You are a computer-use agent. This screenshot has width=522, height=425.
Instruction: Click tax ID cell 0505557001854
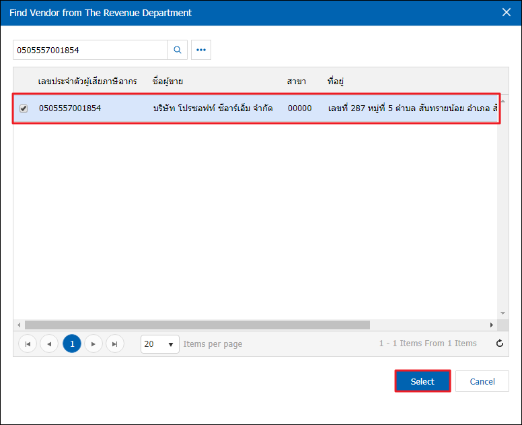pyautogui.click(x=70, y=108)
